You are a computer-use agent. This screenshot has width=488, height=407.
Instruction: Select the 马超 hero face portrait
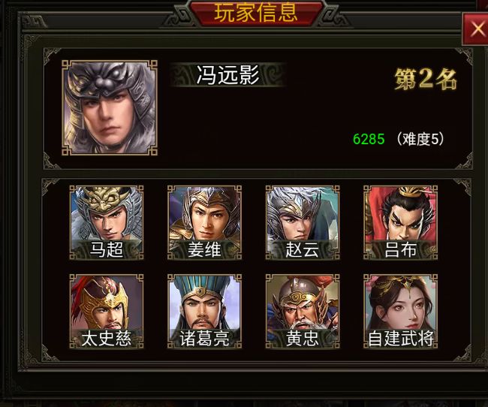107,222
